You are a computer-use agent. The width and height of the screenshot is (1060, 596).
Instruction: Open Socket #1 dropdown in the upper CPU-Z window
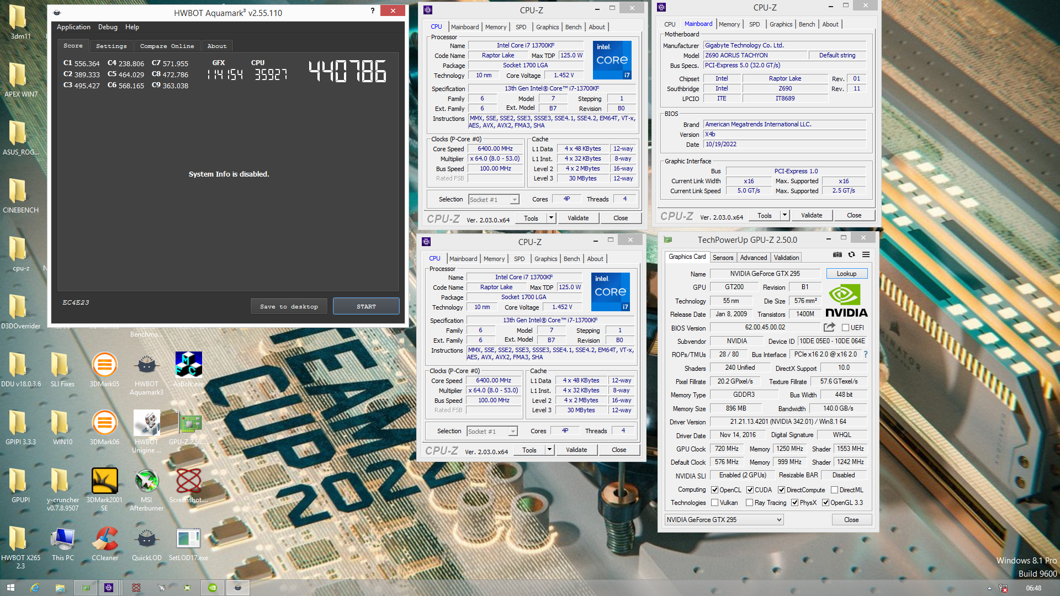click(494, 199)
